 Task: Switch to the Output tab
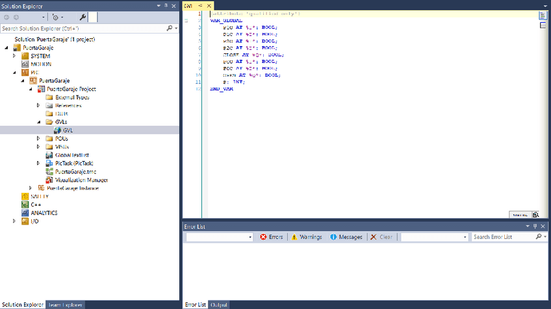(x=219, y=304)
